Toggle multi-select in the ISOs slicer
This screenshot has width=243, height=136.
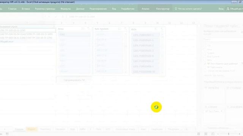156,29
